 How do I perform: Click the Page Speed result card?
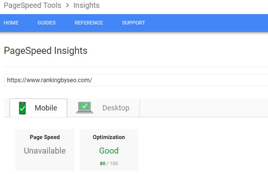pyautogui.click(x=45, y=150)
